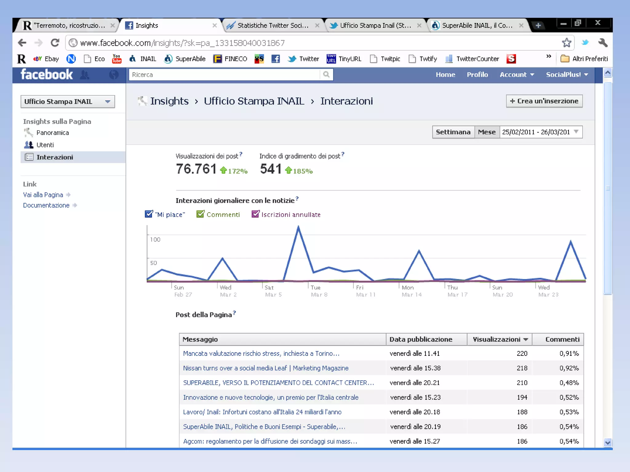Toggle the Commenti checkbox
The height and width of the screenshot is (472, 630).
coord(200,214)
